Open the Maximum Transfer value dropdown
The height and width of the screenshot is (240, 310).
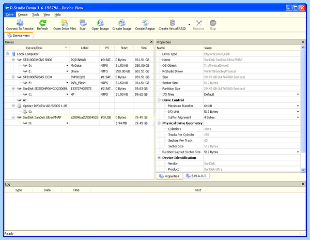298,106
